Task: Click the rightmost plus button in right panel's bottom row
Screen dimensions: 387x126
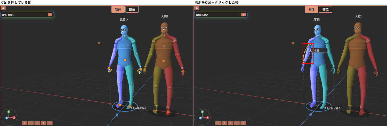Action: (x=243, y=123)
